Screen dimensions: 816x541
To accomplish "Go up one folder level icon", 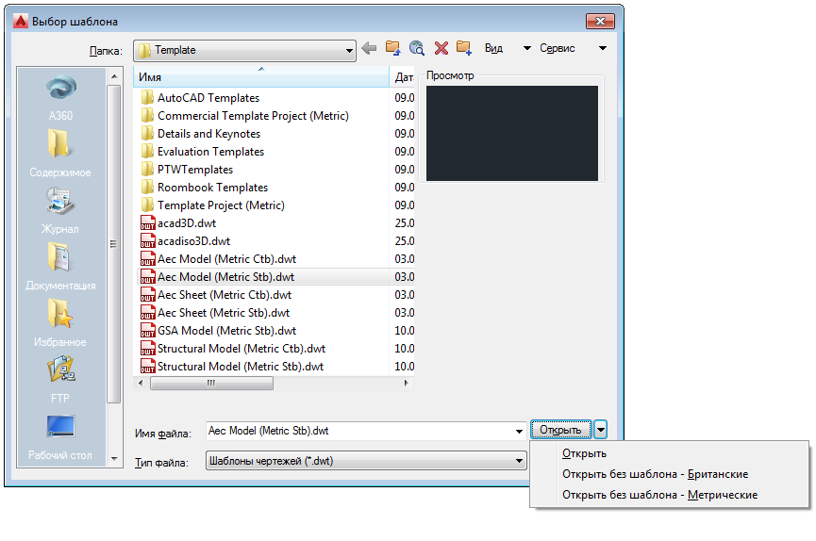I will pos(393,48).
